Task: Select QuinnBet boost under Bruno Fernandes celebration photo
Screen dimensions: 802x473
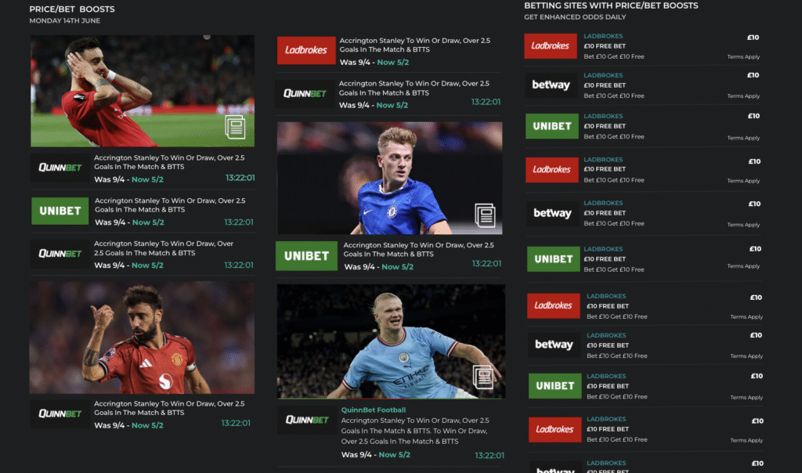Action: click(x=143, y=168)
